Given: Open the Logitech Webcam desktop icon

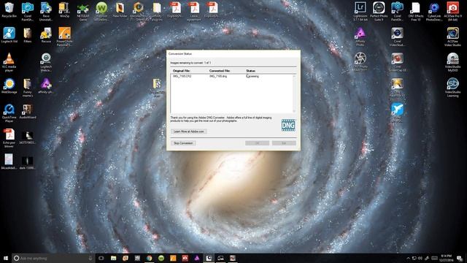Looking at the screenshot, I should [x=46, y=62].
